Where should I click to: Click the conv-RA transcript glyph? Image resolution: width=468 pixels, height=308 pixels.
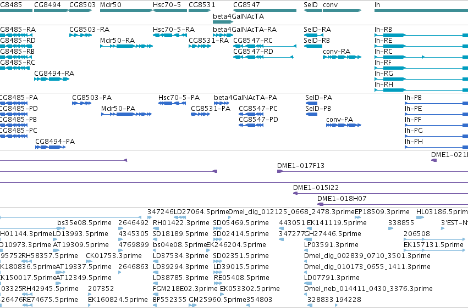[x=342, y=57]
